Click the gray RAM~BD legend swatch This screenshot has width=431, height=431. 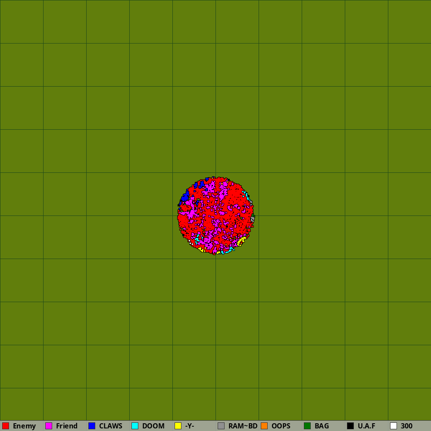[221, 426]
